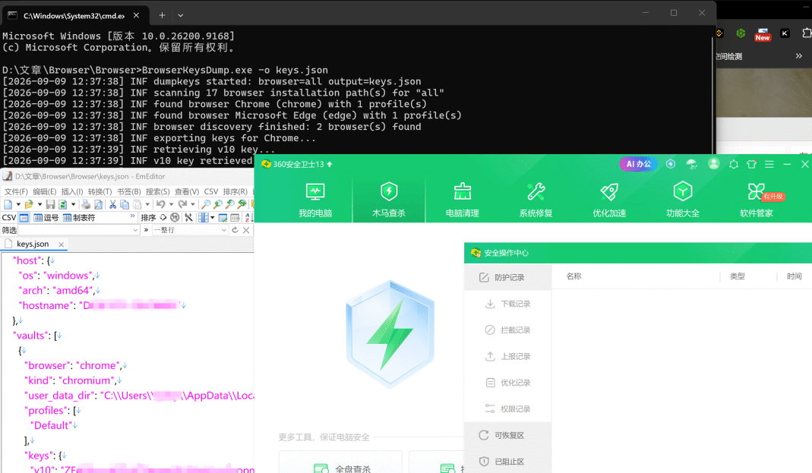Open EmEditor 插入(I) menu
This screenshot has height=473, width=812.
[x=72, y=191]
